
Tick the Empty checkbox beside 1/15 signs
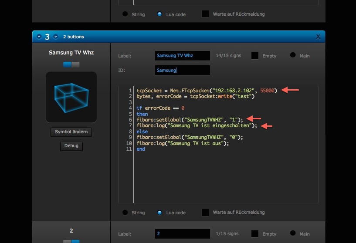point(255,234)
